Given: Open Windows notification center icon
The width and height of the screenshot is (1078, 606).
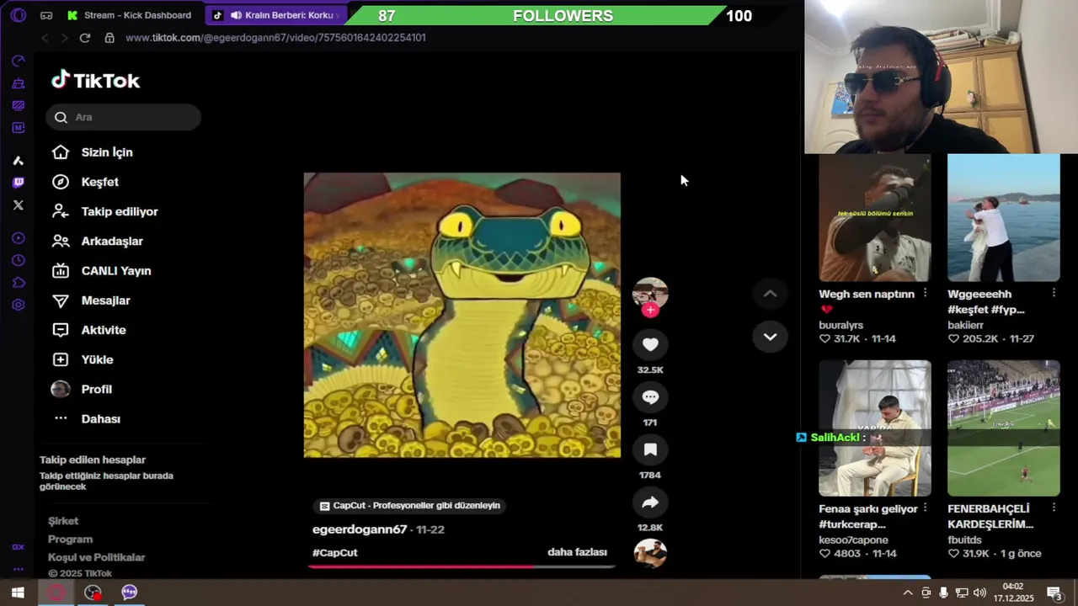Looking at the screenshot, I should [1054, 593].
